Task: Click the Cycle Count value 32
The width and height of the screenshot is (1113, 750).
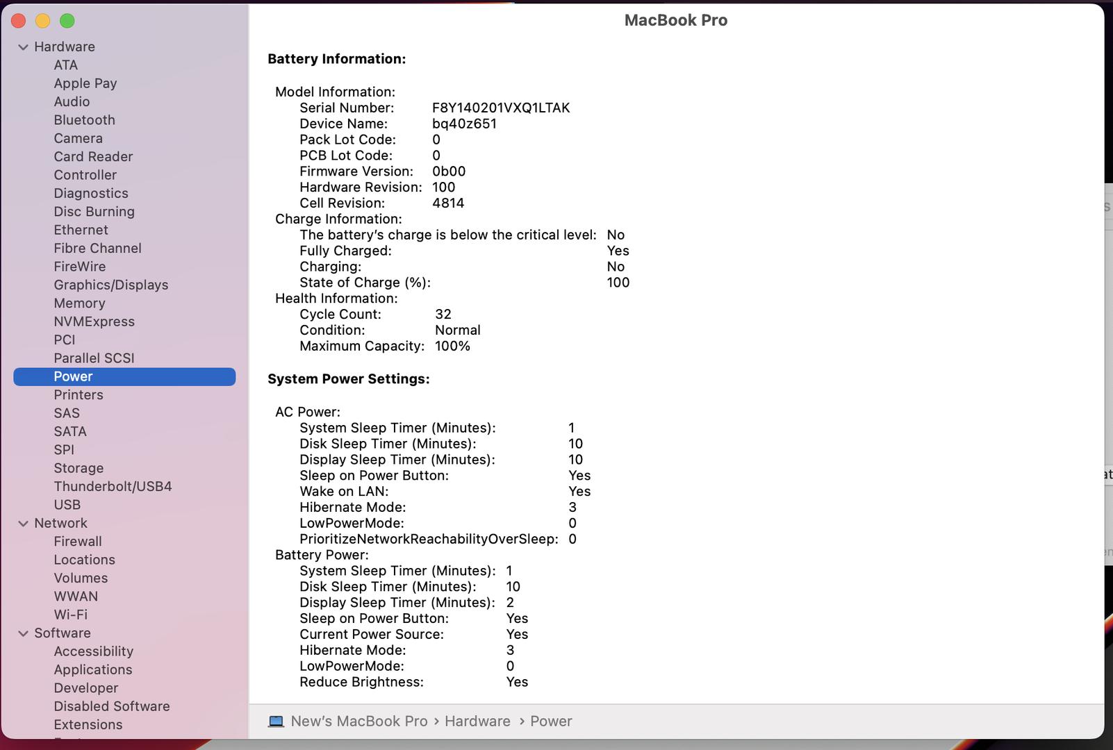Action: coord(443,315)
